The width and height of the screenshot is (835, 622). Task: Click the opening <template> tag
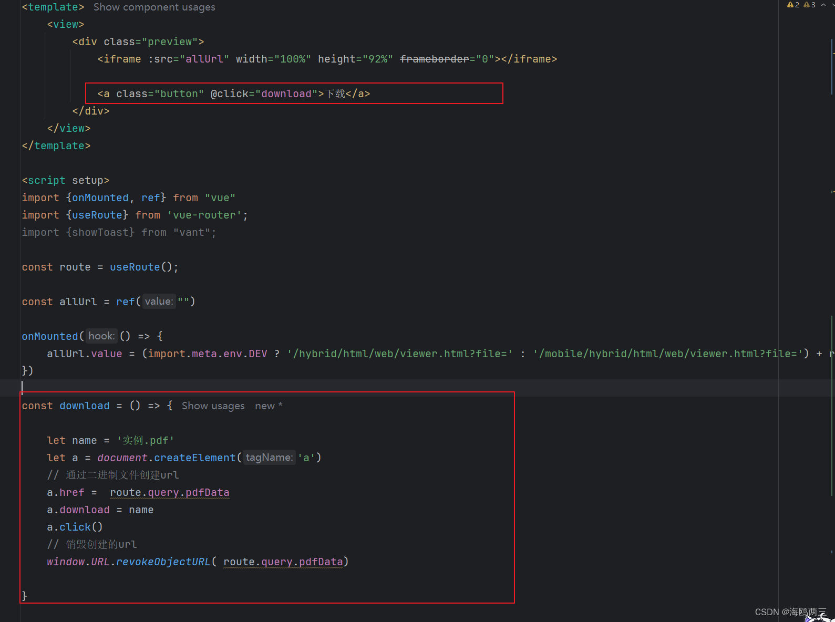53,7
